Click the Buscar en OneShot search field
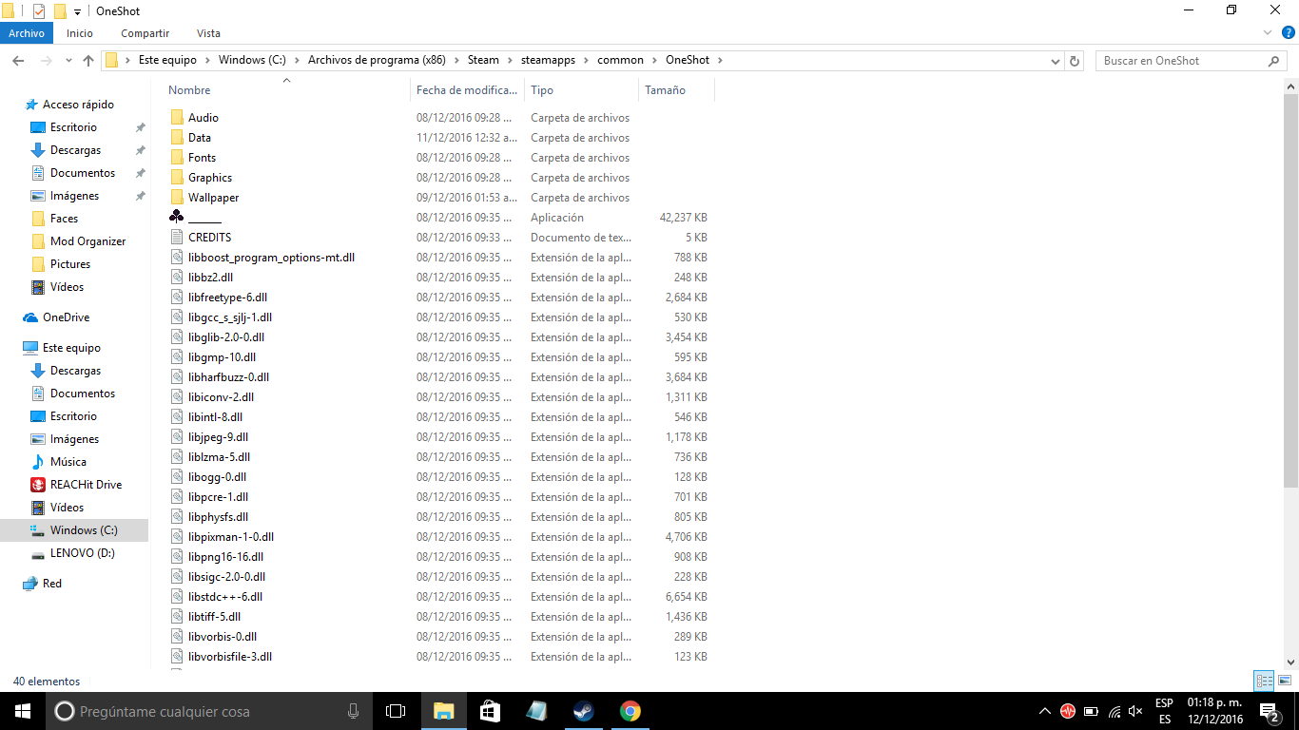 tap(1192, 61)
